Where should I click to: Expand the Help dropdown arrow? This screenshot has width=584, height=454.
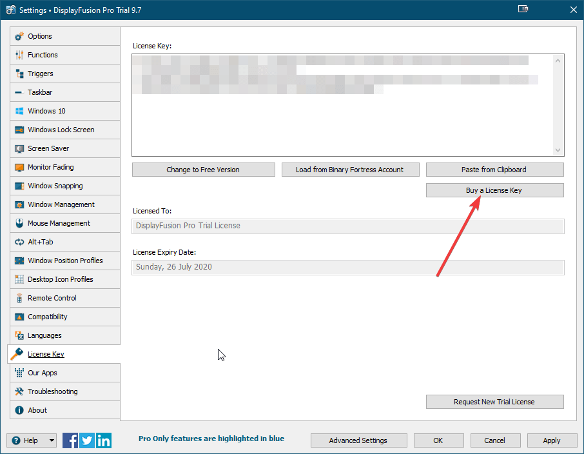pos(52,440)
